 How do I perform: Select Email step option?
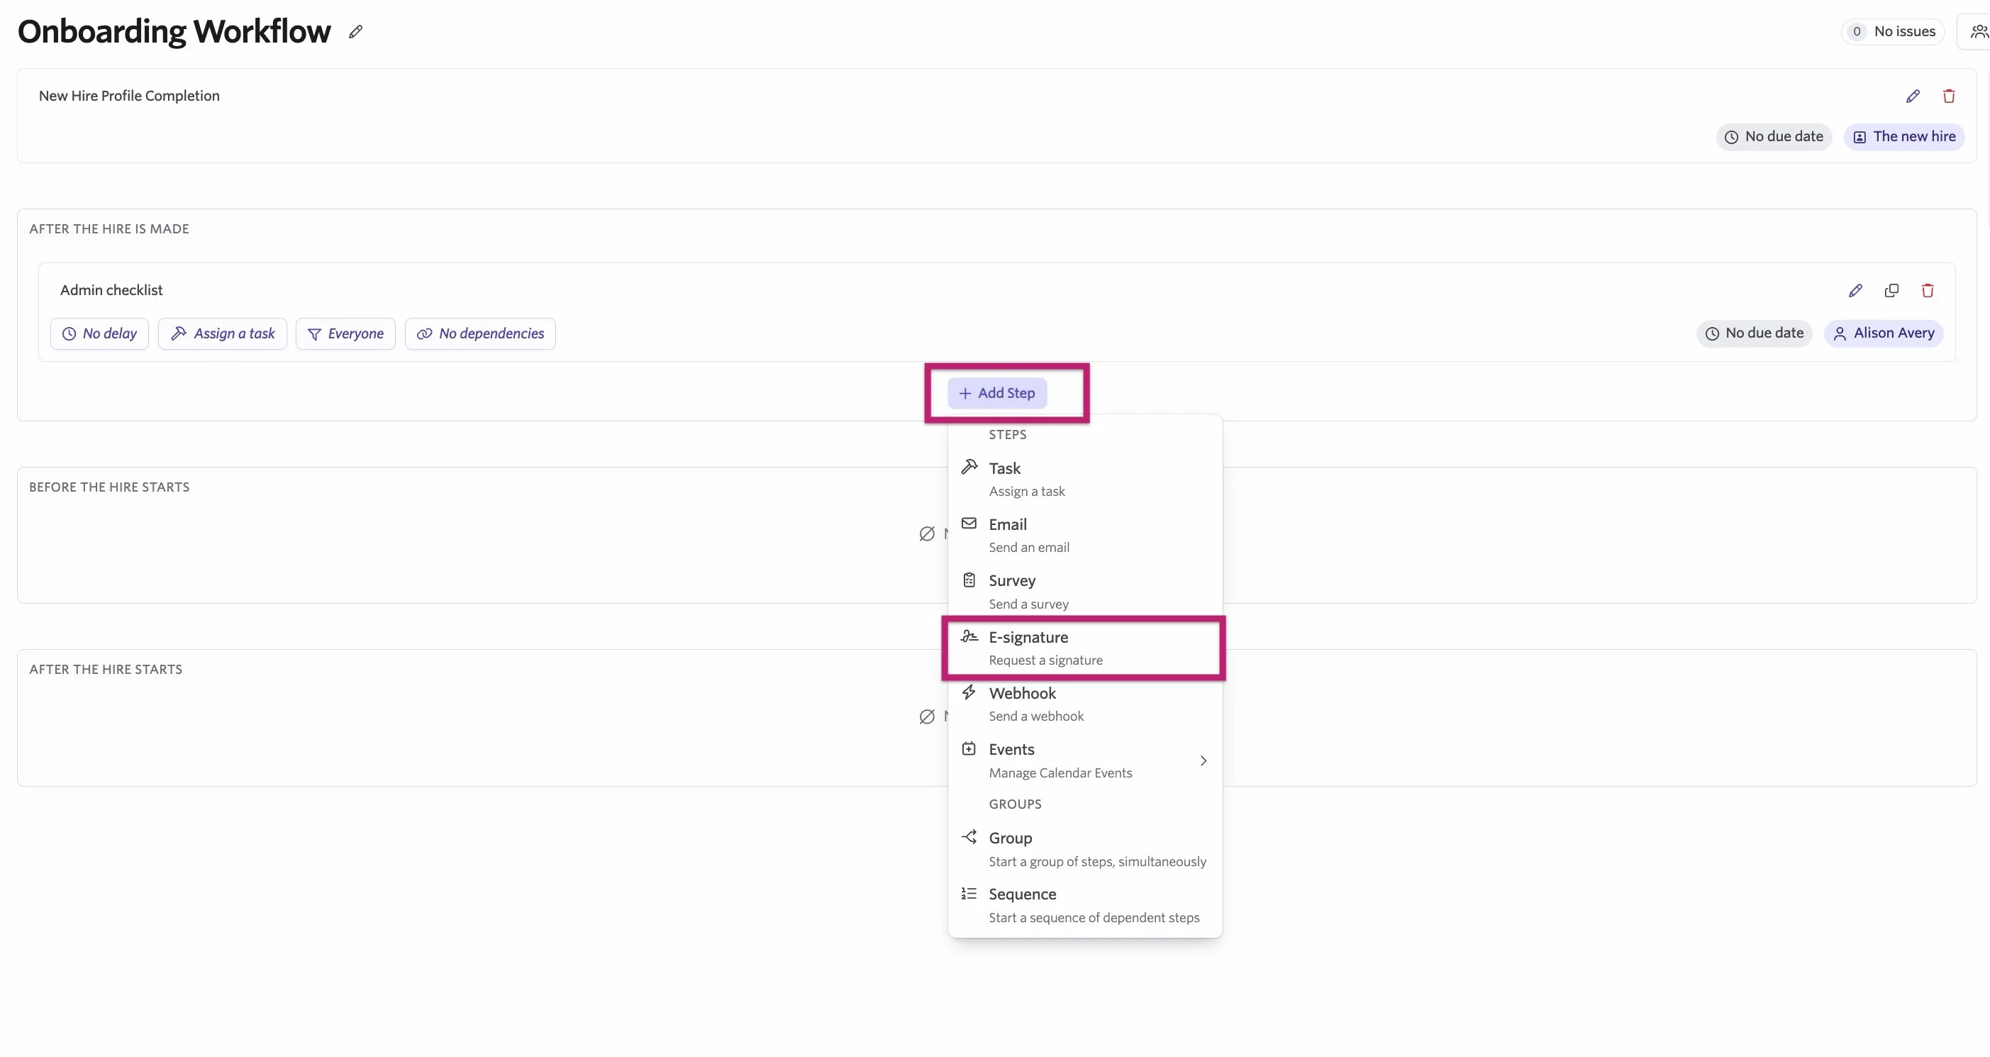(1085, 536)
